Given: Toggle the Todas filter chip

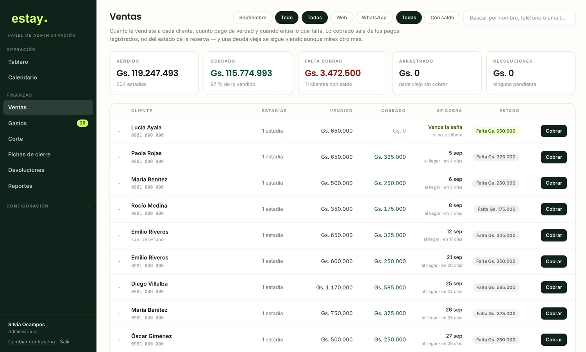Looking at the screenshot, I should click(x=409, y=18).
